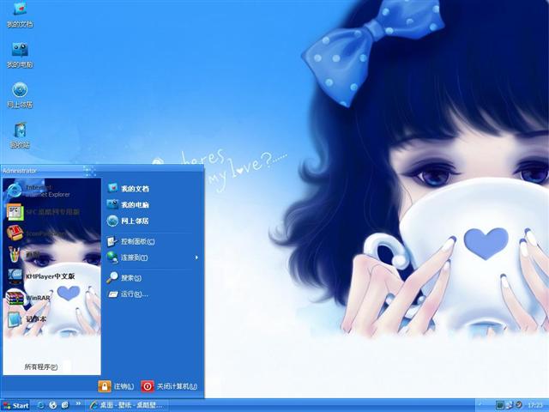Image resolution: width=549 pixels, height=412 pixels.
Task: Click the globe browser icon in Quick Launch
Action: tap(53, 405)
